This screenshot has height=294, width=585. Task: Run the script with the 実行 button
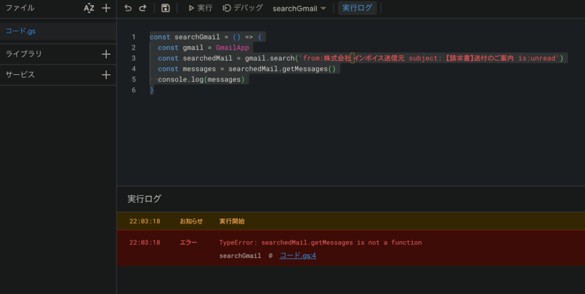point(199,8)
